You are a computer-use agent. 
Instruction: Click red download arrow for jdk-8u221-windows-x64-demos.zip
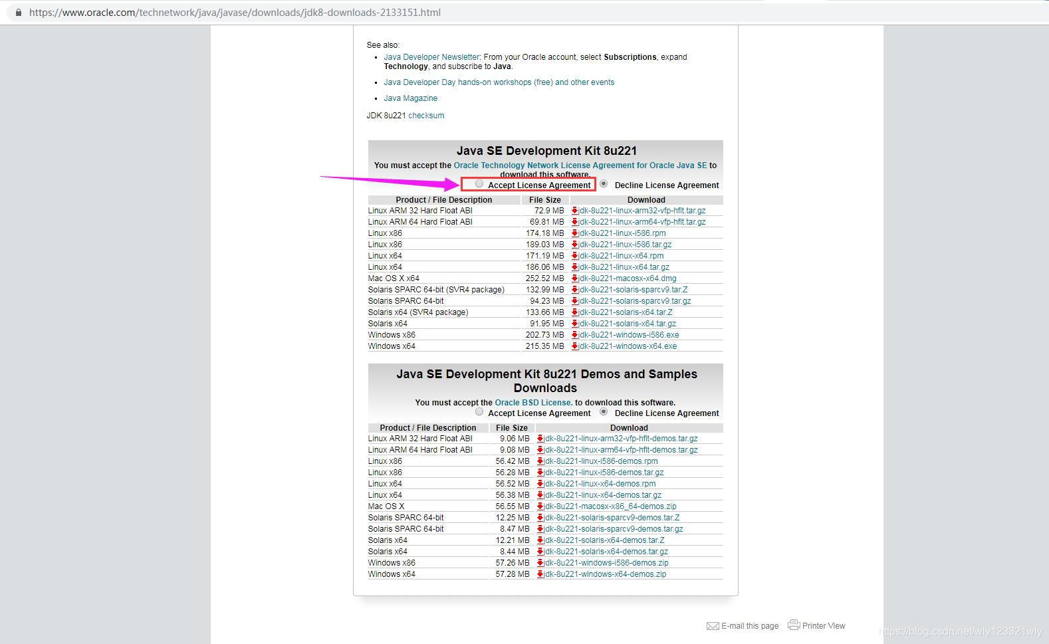click(x=540, y=574)
